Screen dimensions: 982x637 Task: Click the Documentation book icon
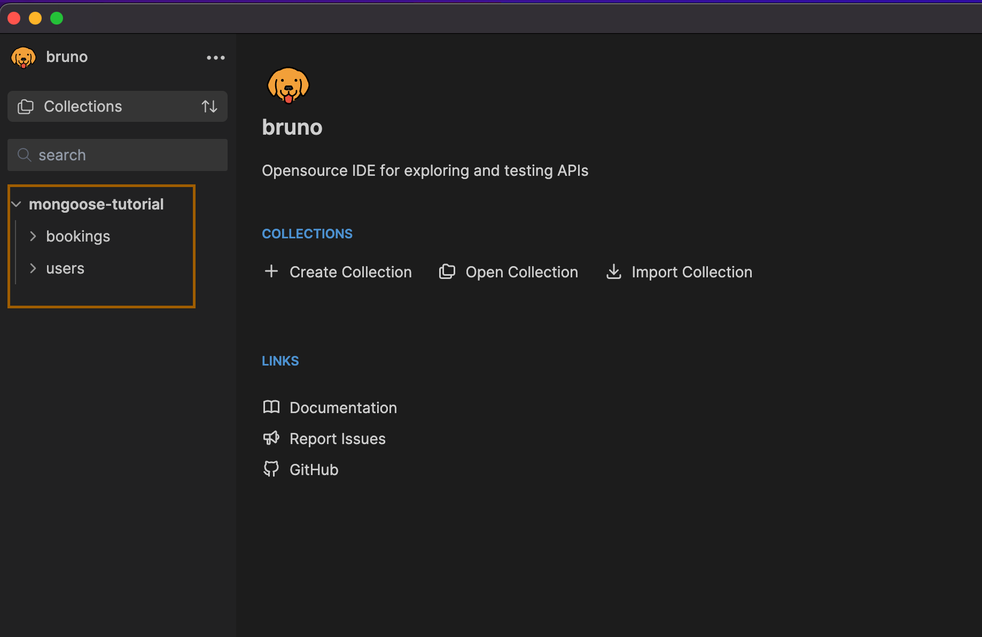coord(271,407)
